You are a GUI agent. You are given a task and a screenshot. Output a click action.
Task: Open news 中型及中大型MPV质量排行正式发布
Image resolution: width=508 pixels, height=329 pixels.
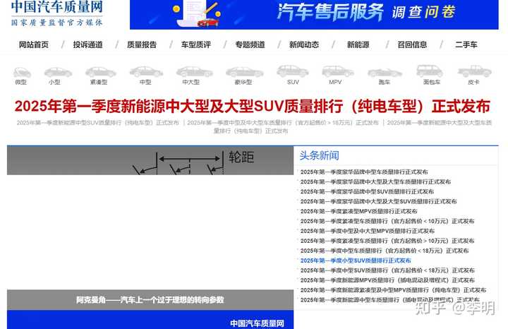(368, 231)
